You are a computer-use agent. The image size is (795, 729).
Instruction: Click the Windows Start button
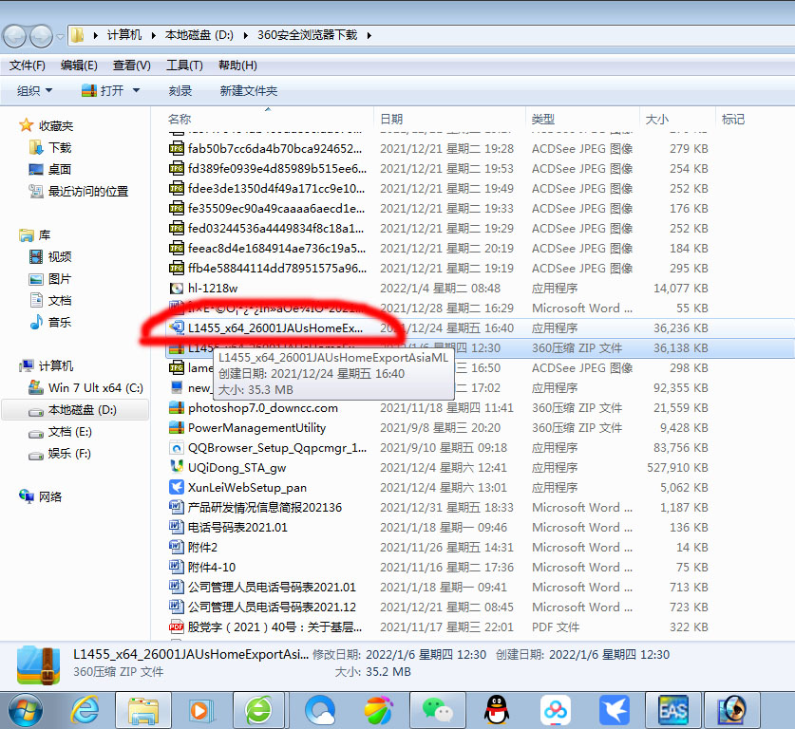pyautogui.click(x=26, y=710)
